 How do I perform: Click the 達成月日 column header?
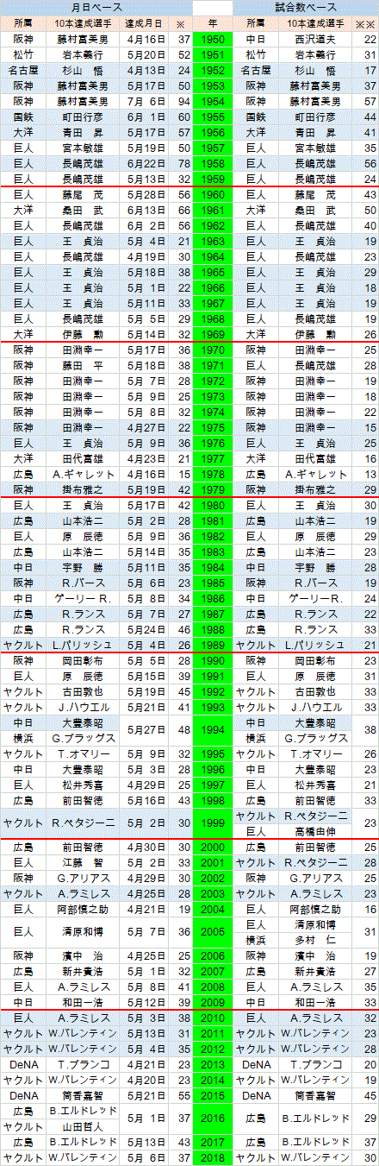point(146,23)
